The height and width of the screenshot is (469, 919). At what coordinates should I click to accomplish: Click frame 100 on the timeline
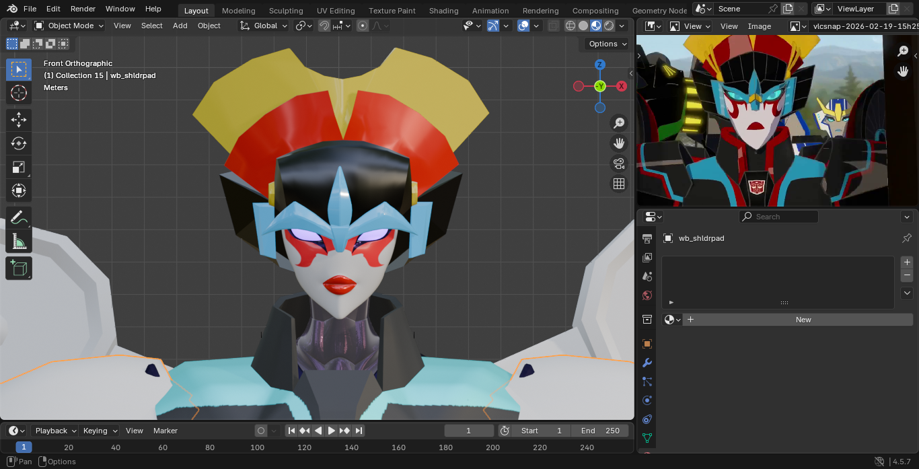click(257, 447)
